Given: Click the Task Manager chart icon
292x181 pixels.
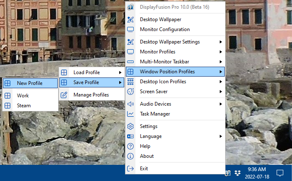Looking at the screenshot, I should pos(130,114).
